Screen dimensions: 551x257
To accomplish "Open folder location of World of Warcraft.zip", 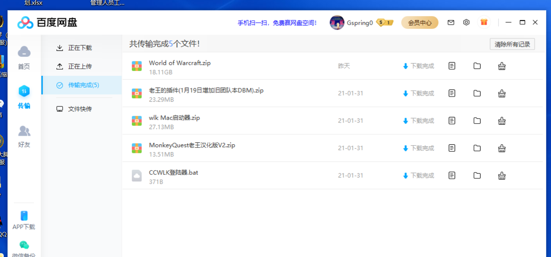I will (477, 66).
